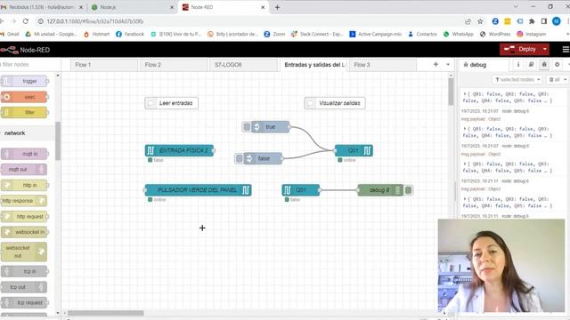Bookmark this page with the star icon
Screen dimensions: 570x320
[x=480, y=21]
